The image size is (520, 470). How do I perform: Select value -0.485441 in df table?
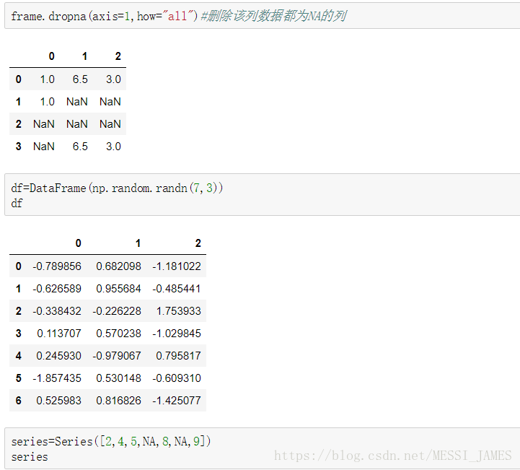click(x=177, y=289)
